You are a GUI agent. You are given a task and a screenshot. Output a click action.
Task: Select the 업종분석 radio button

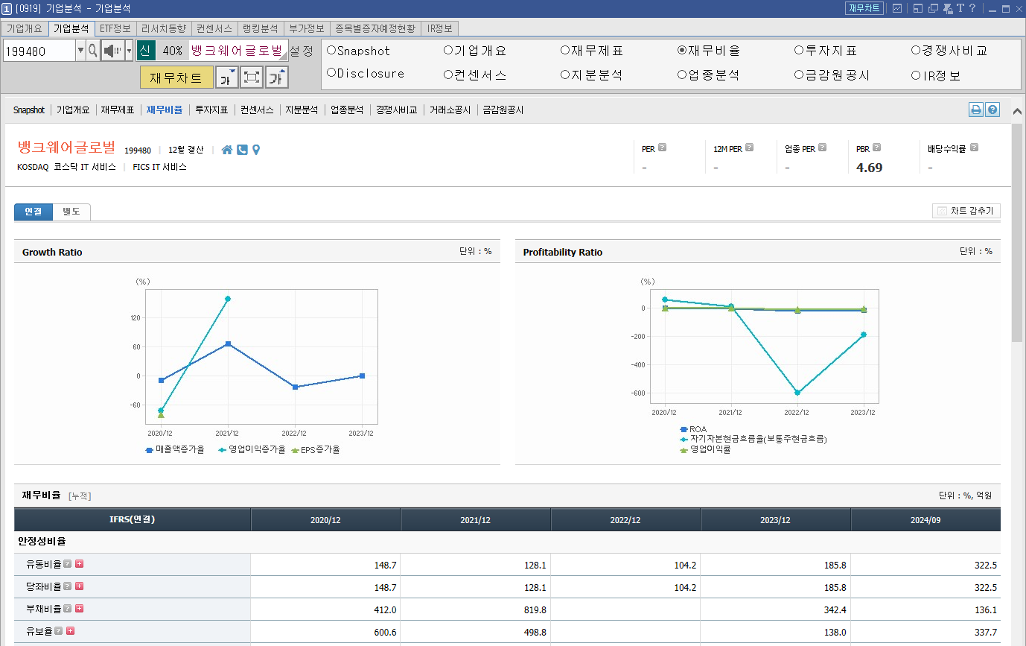tap(682, 75)
